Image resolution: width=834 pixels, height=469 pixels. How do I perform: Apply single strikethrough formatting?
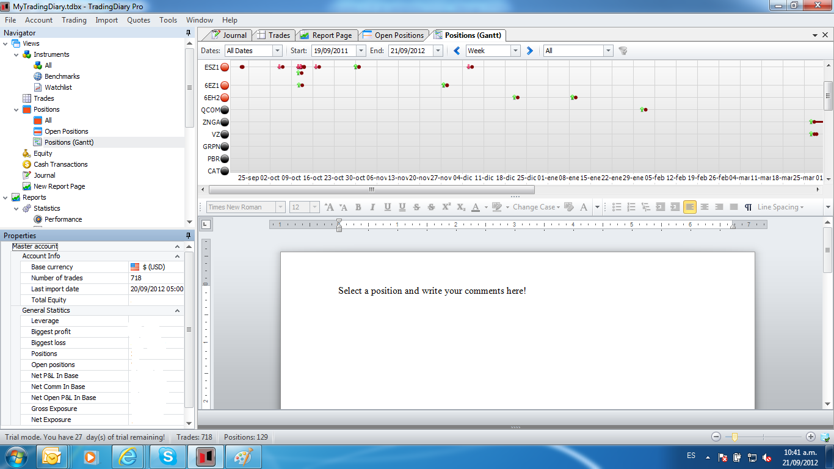[x=417, y=207]
